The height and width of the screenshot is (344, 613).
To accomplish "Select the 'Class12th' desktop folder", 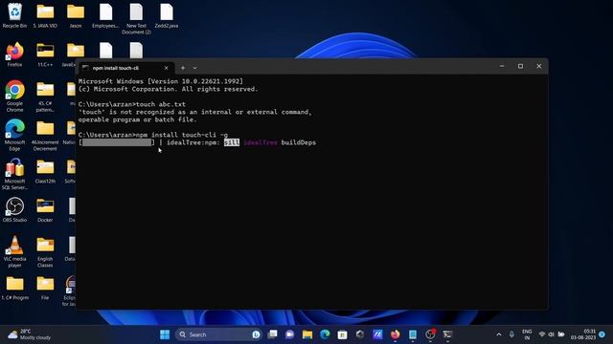I will tap(45, 171).
